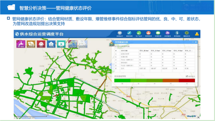Open the red hard-hat site tile
215x121 pixels.
click(x=41, y=44)
